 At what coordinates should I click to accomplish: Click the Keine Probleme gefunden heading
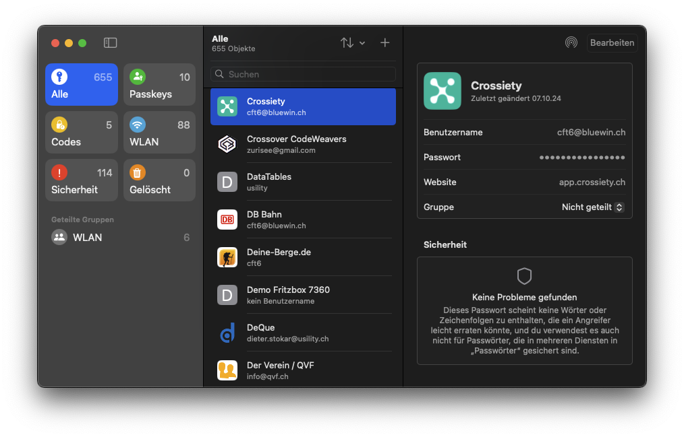[x=524, y=298]
